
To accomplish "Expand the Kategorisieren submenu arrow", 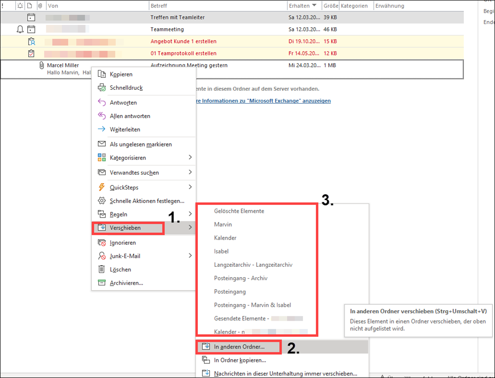I will click(x=190, y=157).
